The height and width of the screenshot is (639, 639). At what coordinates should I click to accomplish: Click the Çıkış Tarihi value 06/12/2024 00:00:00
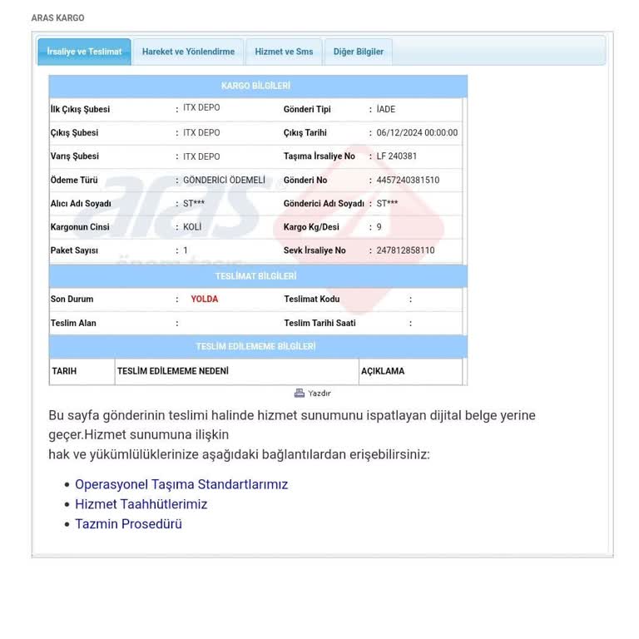pyautogui.click(x=417, y=133)
